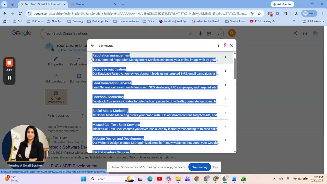The width and height of the screenshot is (327, 184).
Task: Open Google Lens image search
Action: (209, 33)
